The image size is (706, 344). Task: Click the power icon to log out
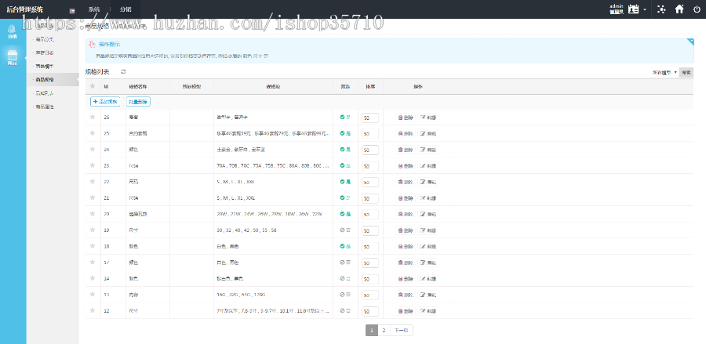click(x=697, y=9)
